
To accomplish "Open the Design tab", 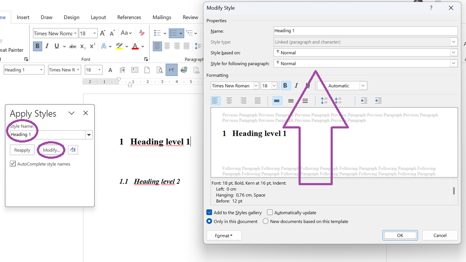I will [x=72, y=17].
